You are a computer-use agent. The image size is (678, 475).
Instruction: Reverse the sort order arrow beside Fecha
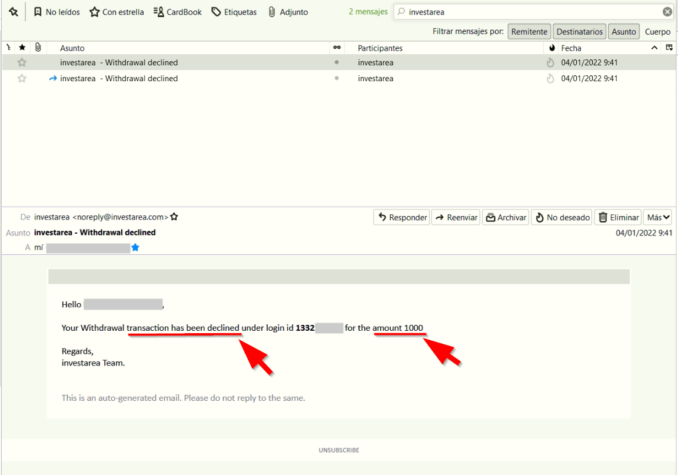(654, 48)
